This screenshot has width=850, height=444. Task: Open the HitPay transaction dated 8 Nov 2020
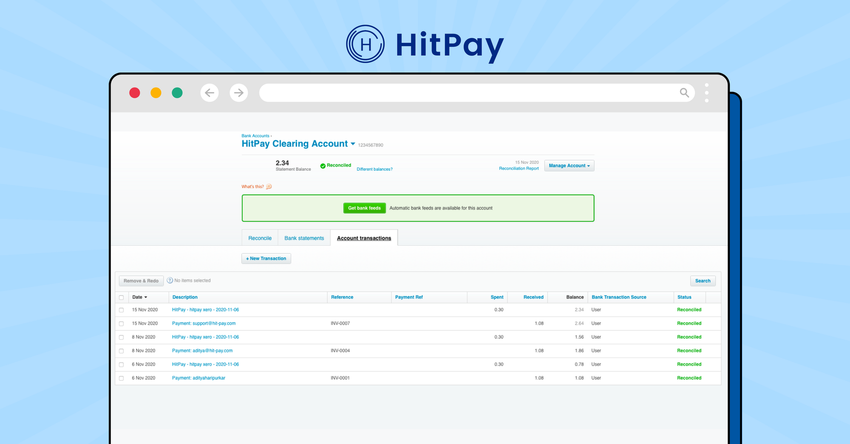205,337
